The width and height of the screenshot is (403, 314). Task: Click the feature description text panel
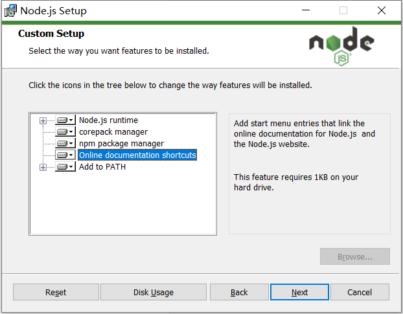coord(310,174)
